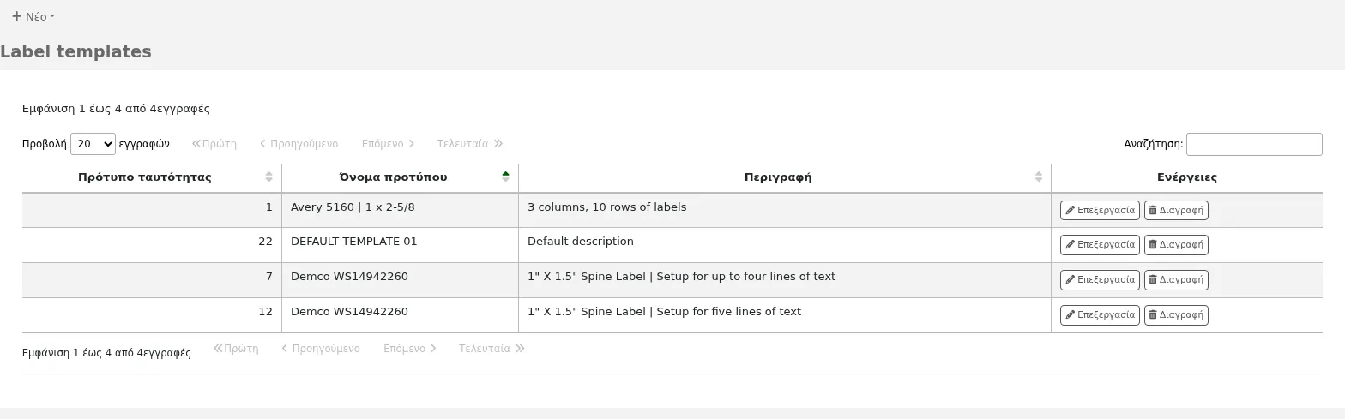Click the Αναζήτηση search field
Screen dimensions: 1345x419
click(x=1254, y=144)
